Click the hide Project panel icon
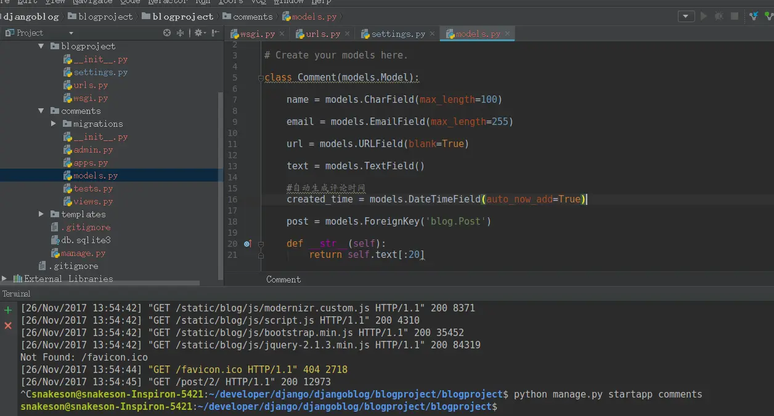This screenshot has height=416, width=774. (x=215, y=33)
